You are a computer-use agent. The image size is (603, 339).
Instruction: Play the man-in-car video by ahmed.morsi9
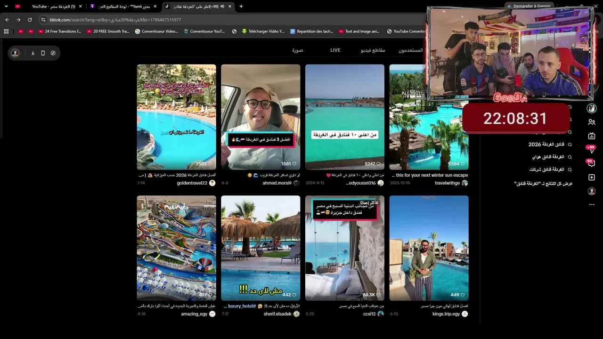coord(261,117)
